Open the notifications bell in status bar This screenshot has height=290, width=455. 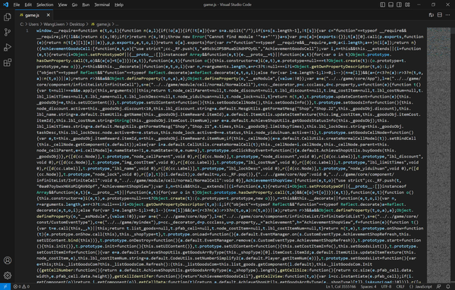point(448,286)
